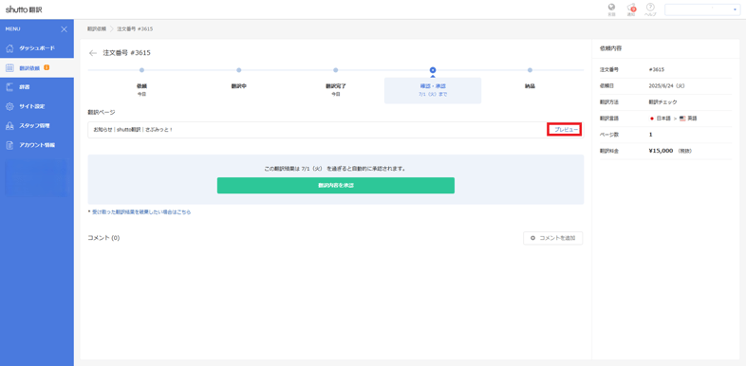The height and width of the screenshot is (366, 746).
Task: Click the ¥15,000 translation fee
Action: 661,151
